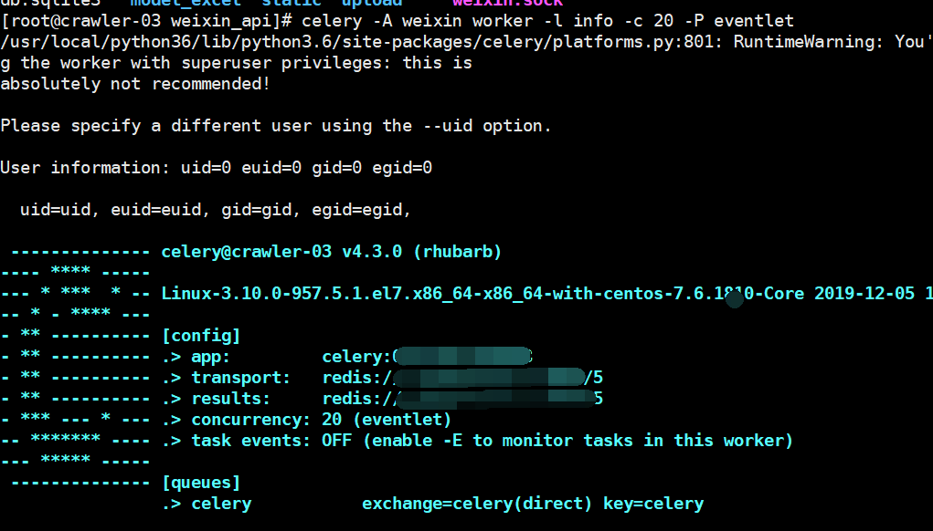The height and width of the screenshot is (531, 933).
Task: Click the [config] section header
Action: coord(201,335)
